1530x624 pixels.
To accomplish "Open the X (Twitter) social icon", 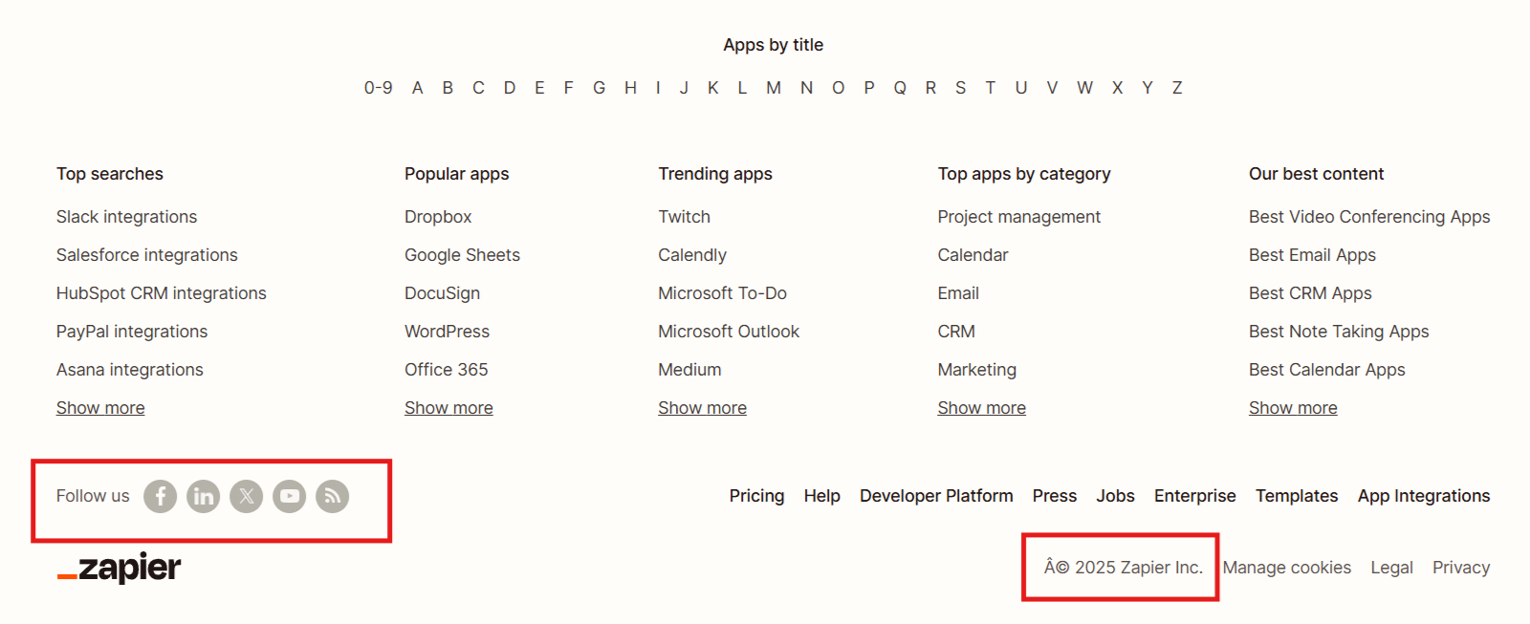I will [247, 496].
